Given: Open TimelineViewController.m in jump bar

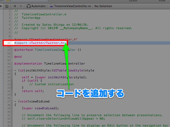Looking at the screenshot, I should point(73,6).
